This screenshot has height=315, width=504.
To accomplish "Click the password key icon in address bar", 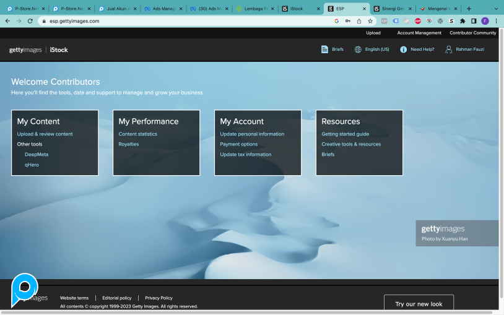I will click(348, 21).
